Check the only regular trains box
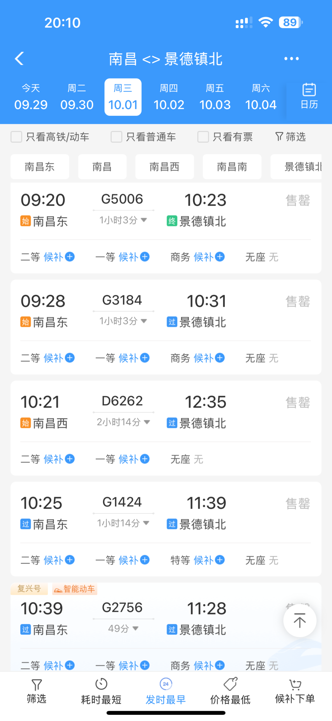Screen dimensions: 332x721 click(x=116, y=137)
